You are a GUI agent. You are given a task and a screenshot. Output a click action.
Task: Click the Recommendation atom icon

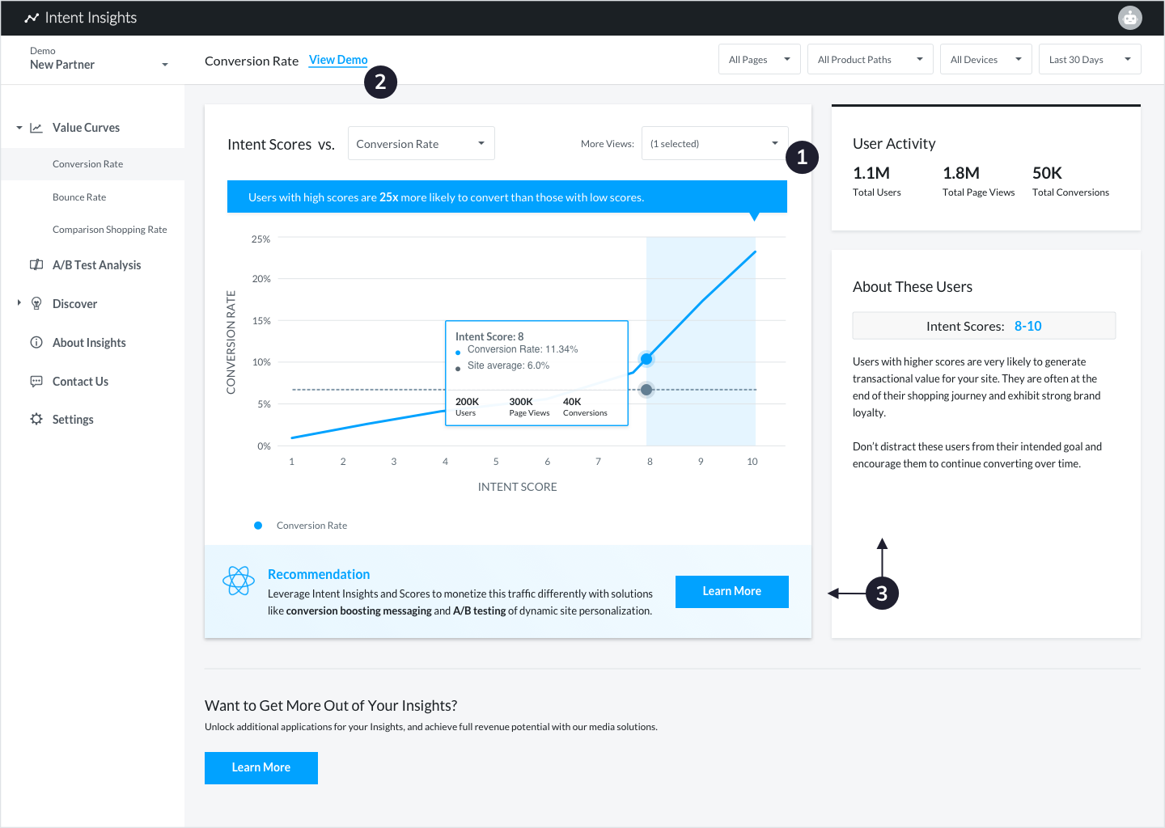(239, 581)
